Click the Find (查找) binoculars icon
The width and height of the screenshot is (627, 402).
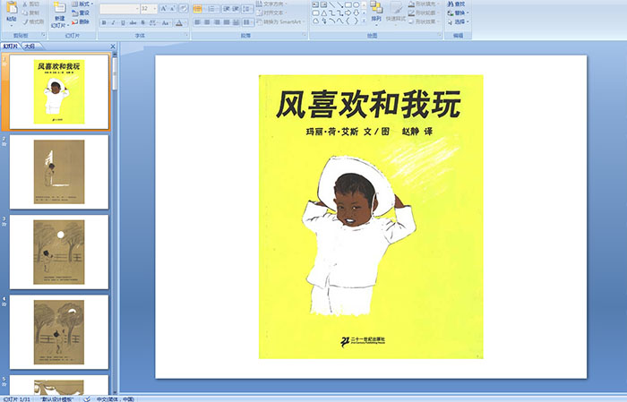[451, 4]
